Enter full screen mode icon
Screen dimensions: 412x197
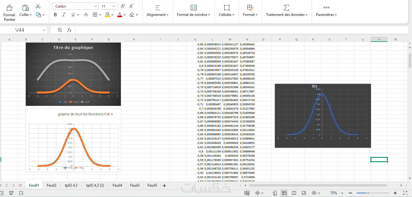405,193
